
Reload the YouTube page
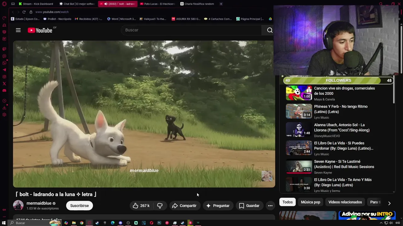[24, 12]
